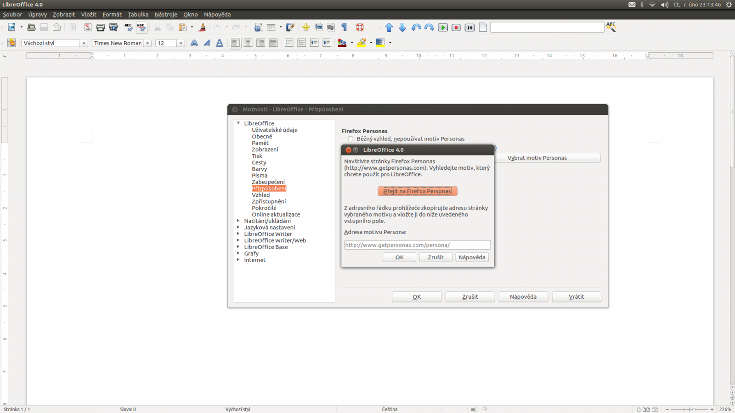Enable centered paragraph alignment
735x413 pixels.
(248, 43)
